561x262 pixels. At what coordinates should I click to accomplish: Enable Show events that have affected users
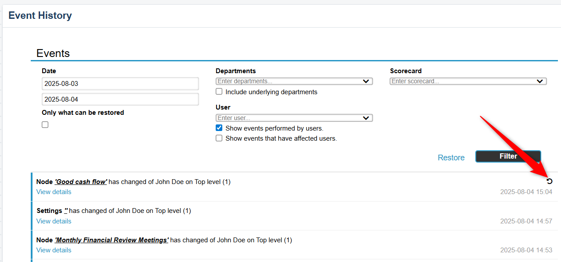pyautogui.click(x=219, y=138)
